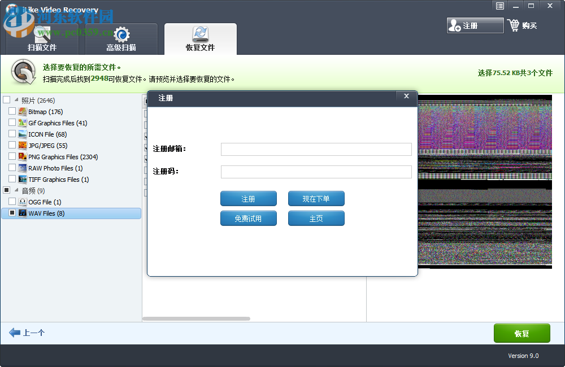Screen dimensions: 565x367
Task: Click the green 恢复 button
Action: coord(521,333)
